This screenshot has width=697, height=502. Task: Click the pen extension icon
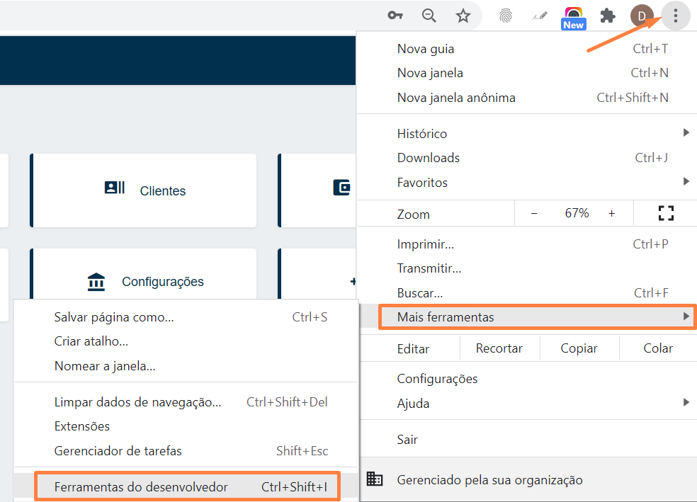pos(540,16)
